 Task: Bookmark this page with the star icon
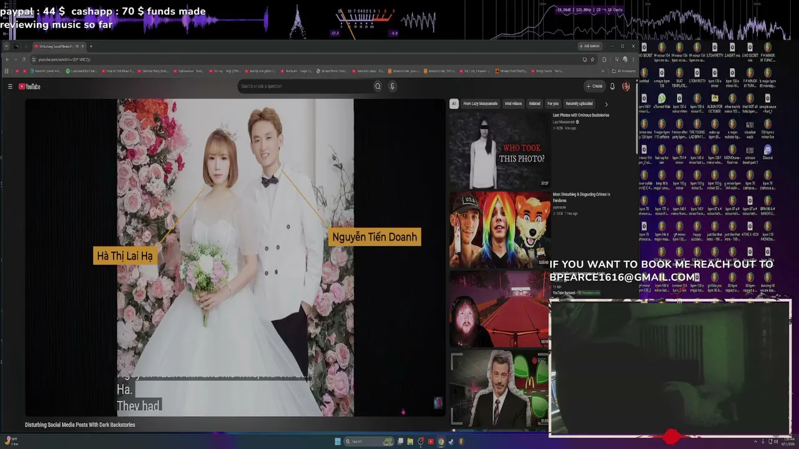click(x=592, y=59)
